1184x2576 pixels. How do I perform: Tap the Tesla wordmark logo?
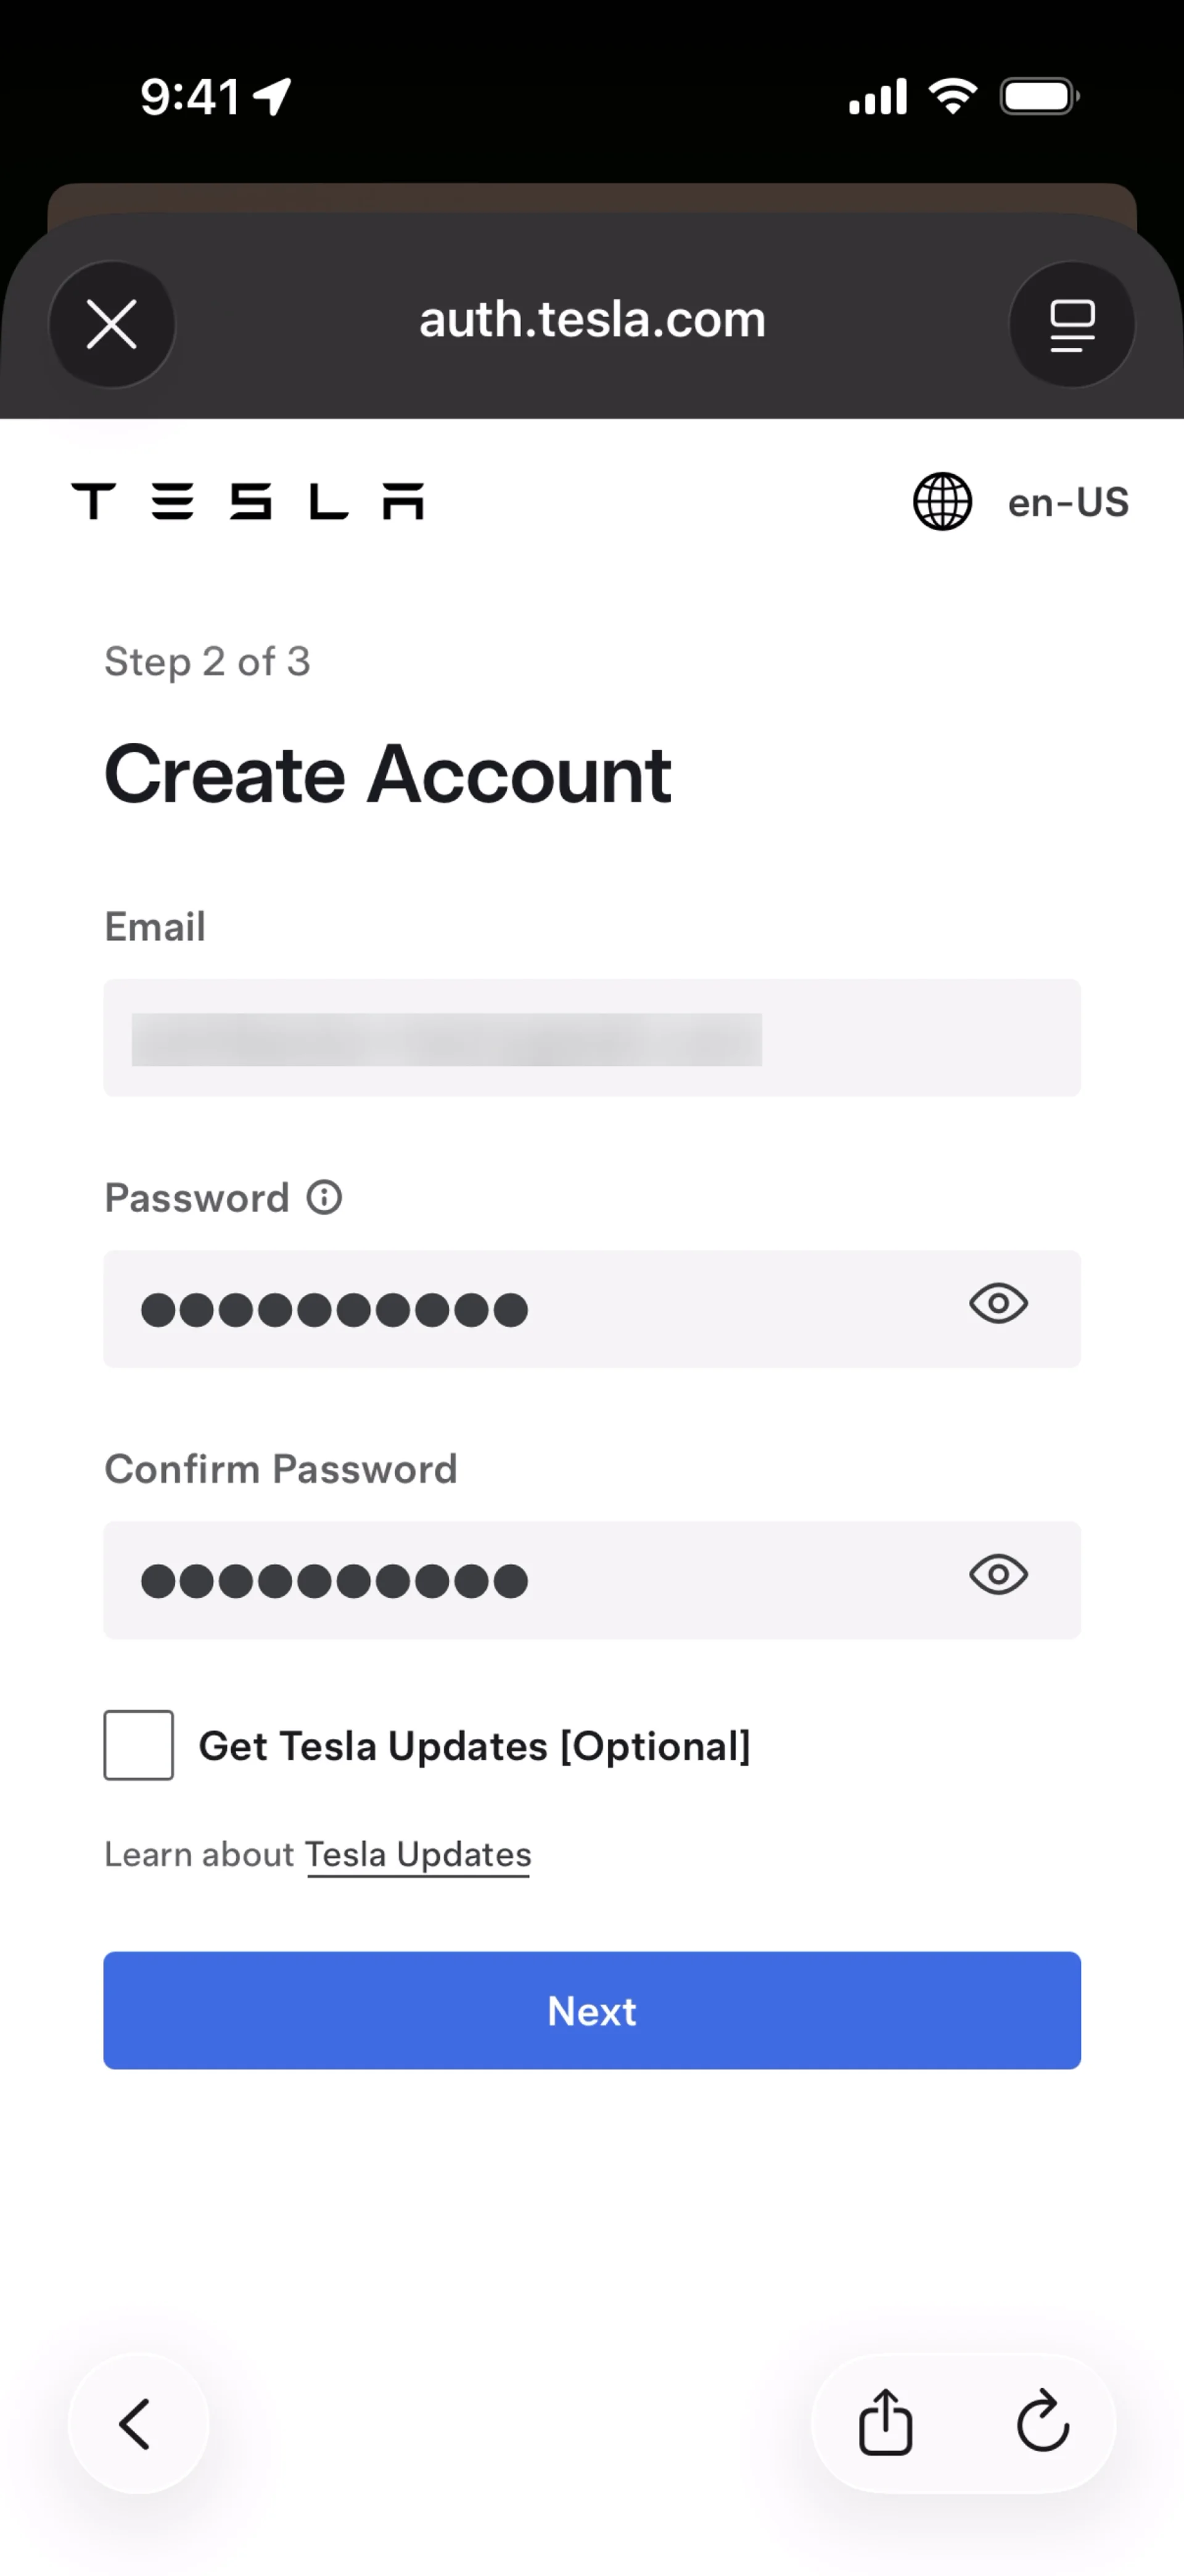[248, 501]
